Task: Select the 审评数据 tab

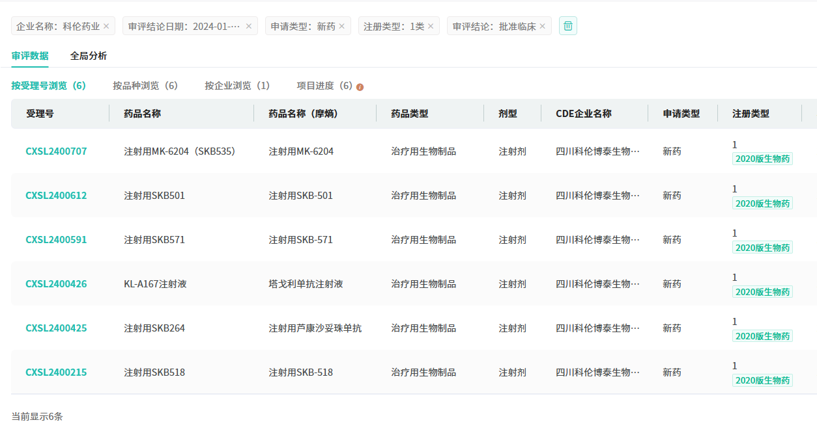Action: [30, 56]
